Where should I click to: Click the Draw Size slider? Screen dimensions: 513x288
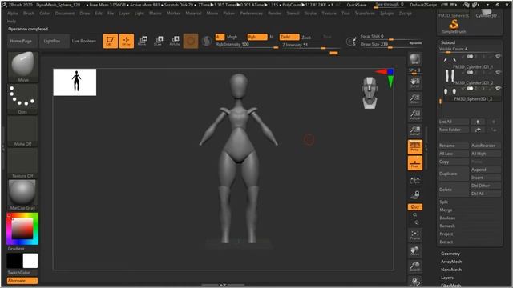(x=391, y=45)
